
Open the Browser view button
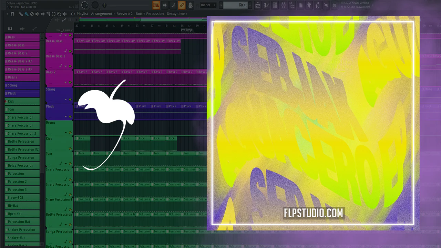point(292,5)
